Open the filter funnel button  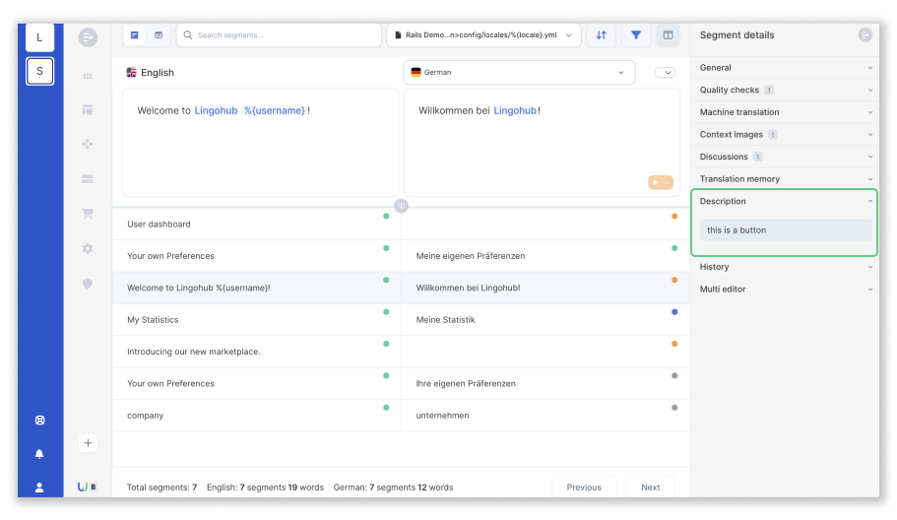click(635, 35)
